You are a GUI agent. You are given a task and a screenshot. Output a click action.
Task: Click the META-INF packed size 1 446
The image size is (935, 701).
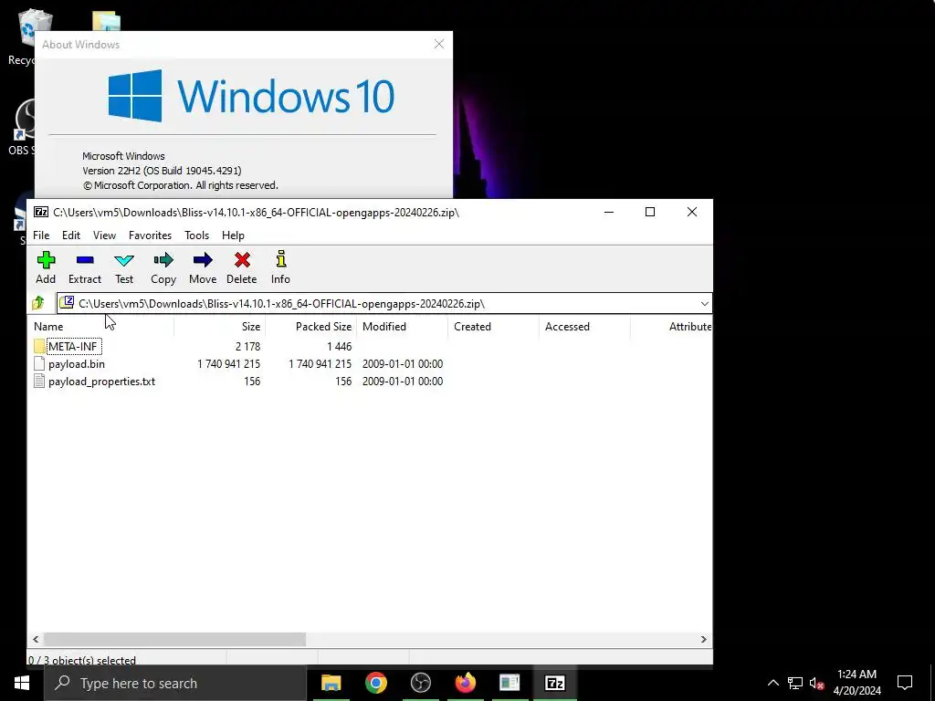[x=340, y=346]
